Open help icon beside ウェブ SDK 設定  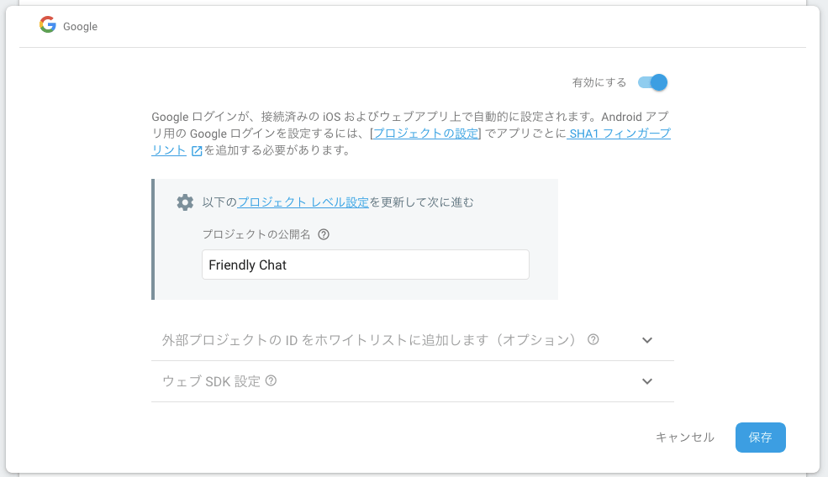pyautogui.click(x=271, y=380)
